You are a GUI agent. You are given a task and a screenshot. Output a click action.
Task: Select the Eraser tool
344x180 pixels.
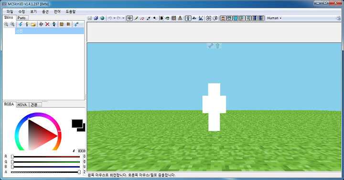pyautogui.click(x=142, y=18)
